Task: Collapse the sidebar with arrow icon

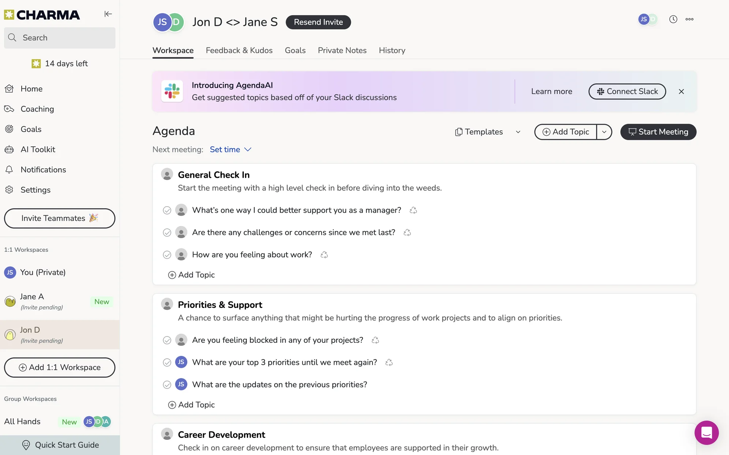Action: coord(108,14)
